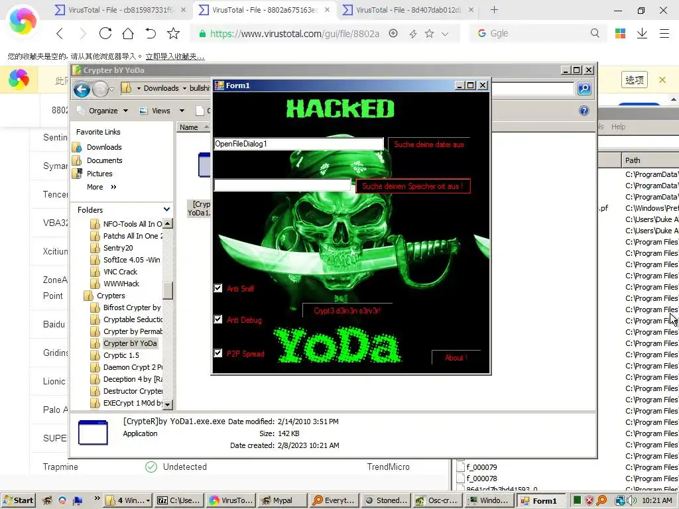Reload the VirusTotal page
This screenshot has height=509, width=679.
point(105,33)
